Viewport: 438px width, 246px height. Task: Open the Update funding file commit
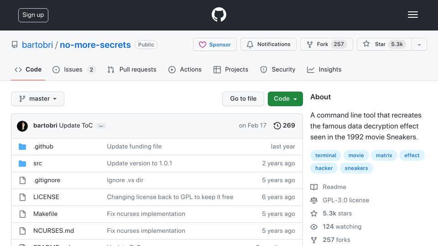coord(134,146)
